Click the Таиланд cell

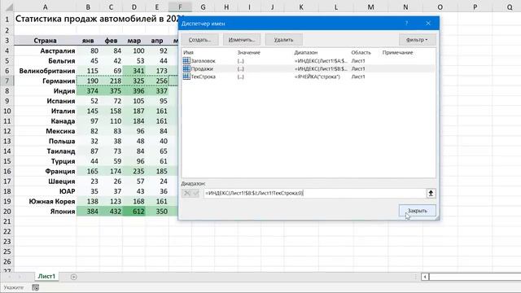46,151
